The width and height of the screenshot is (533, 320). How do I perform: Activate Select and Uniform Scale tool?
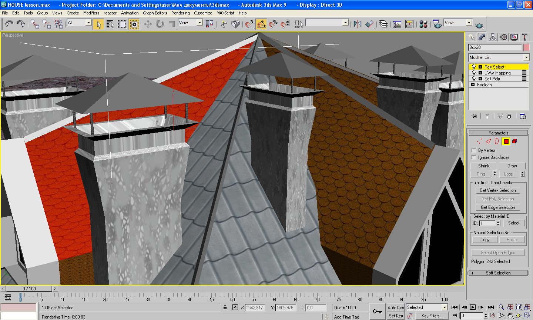pos(172,24)
